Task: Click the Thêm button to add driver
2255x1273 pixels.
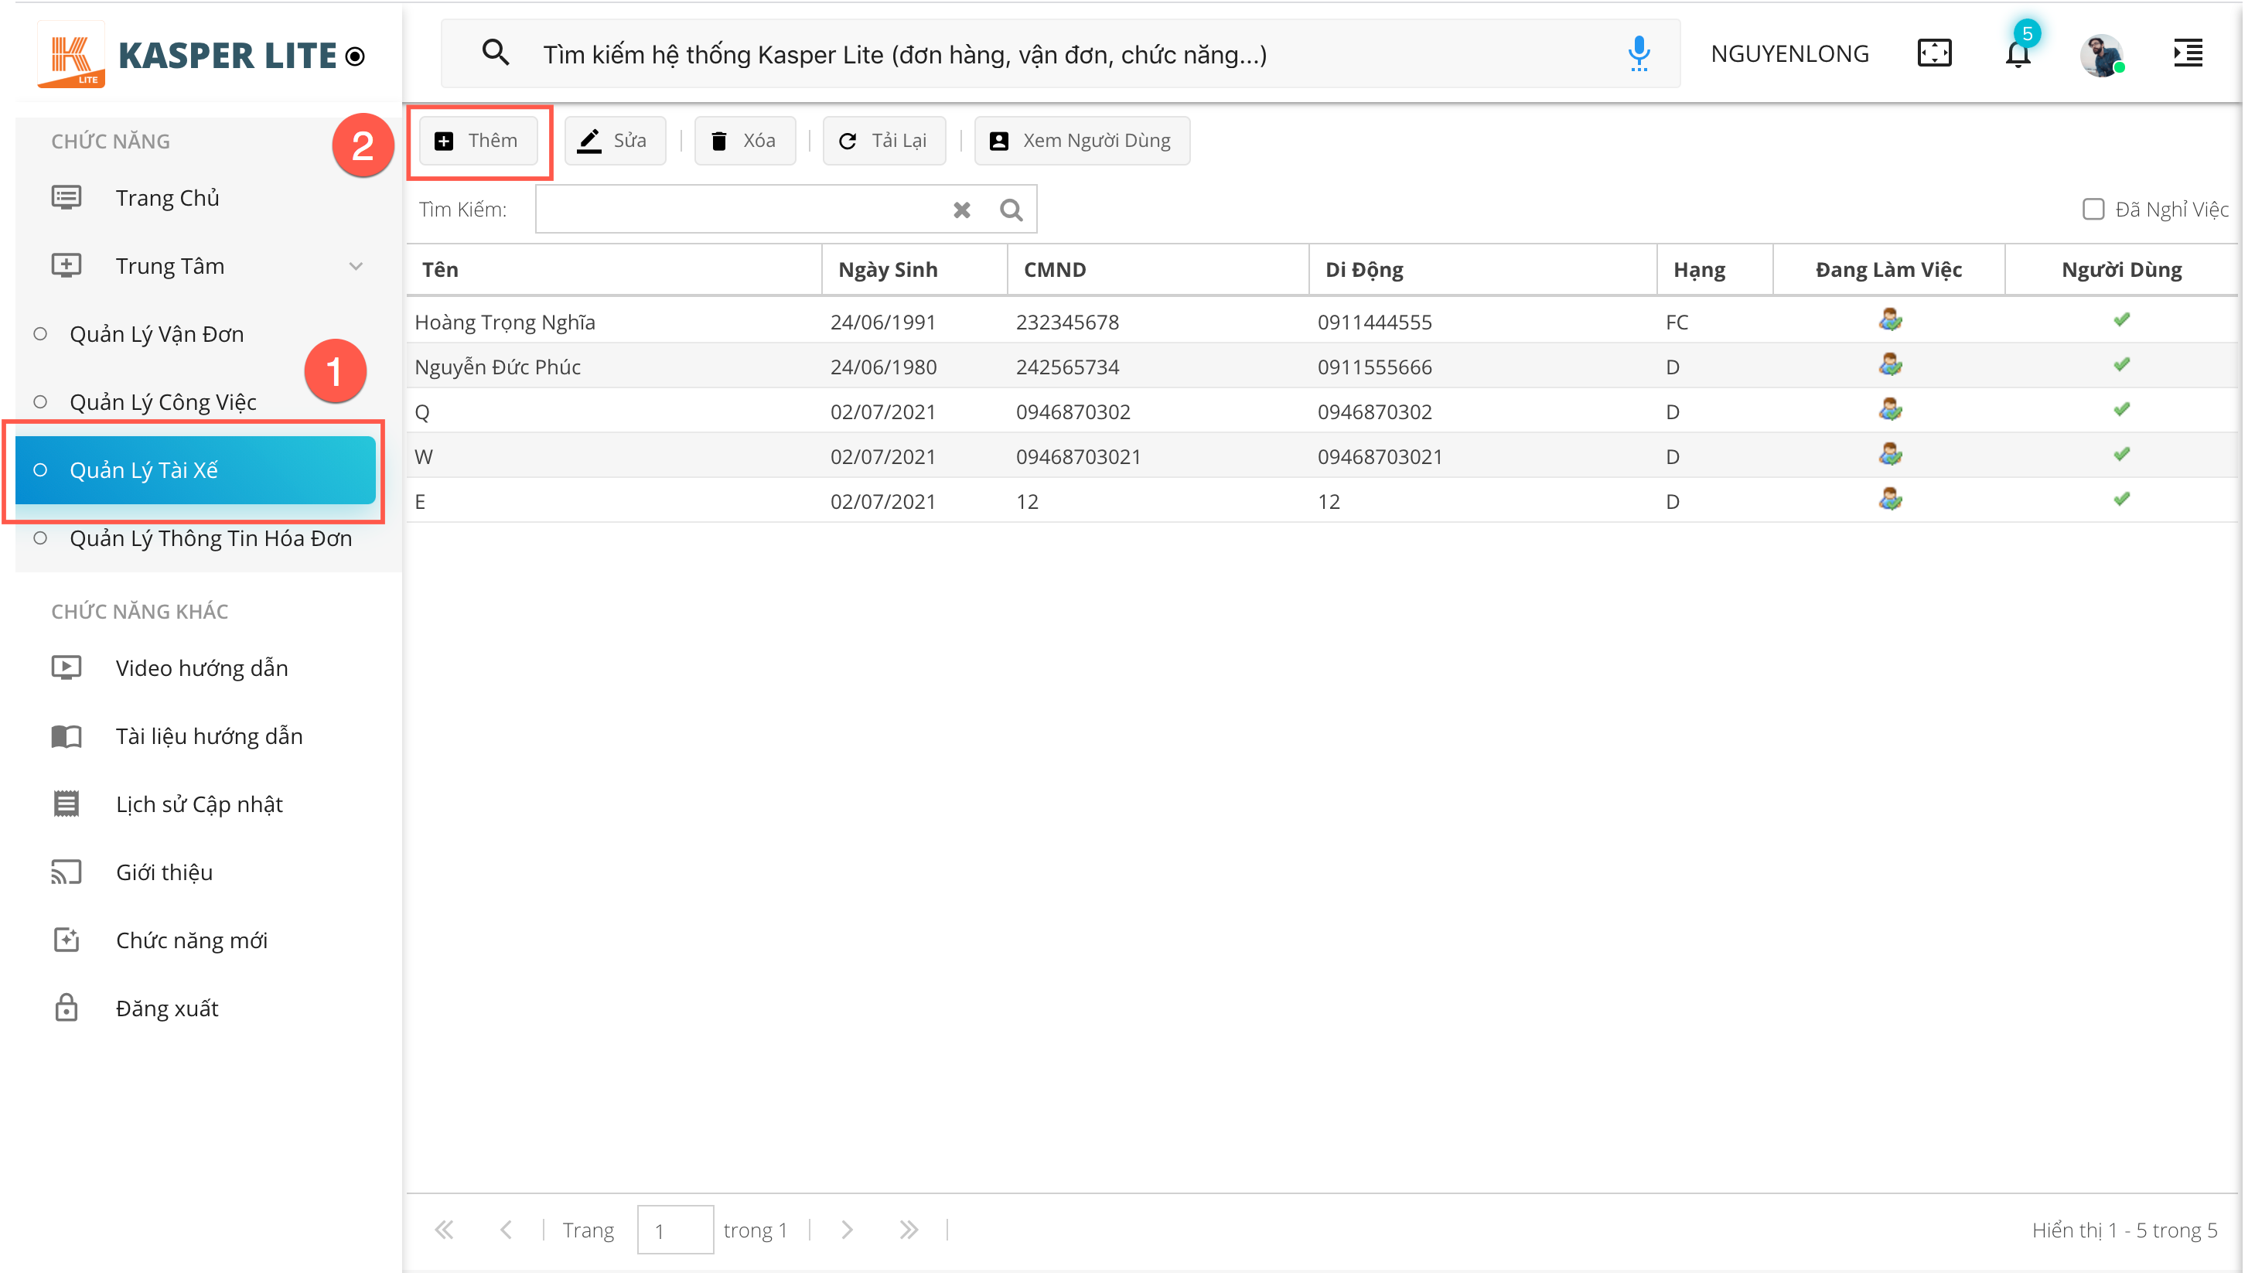Action: click(x=478, y=141)
